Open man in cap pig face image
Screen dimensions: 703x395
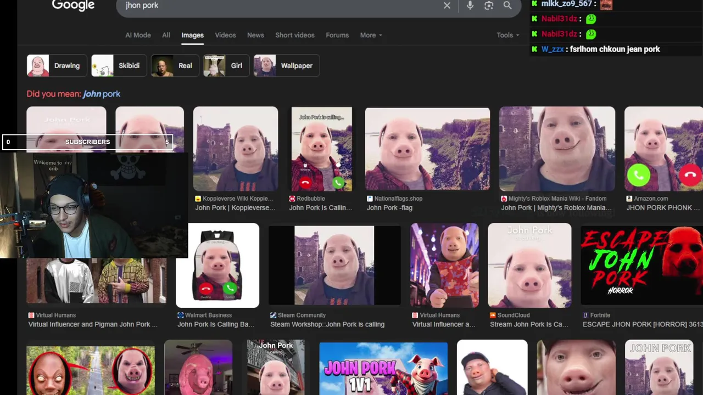[x=492, y=368]
